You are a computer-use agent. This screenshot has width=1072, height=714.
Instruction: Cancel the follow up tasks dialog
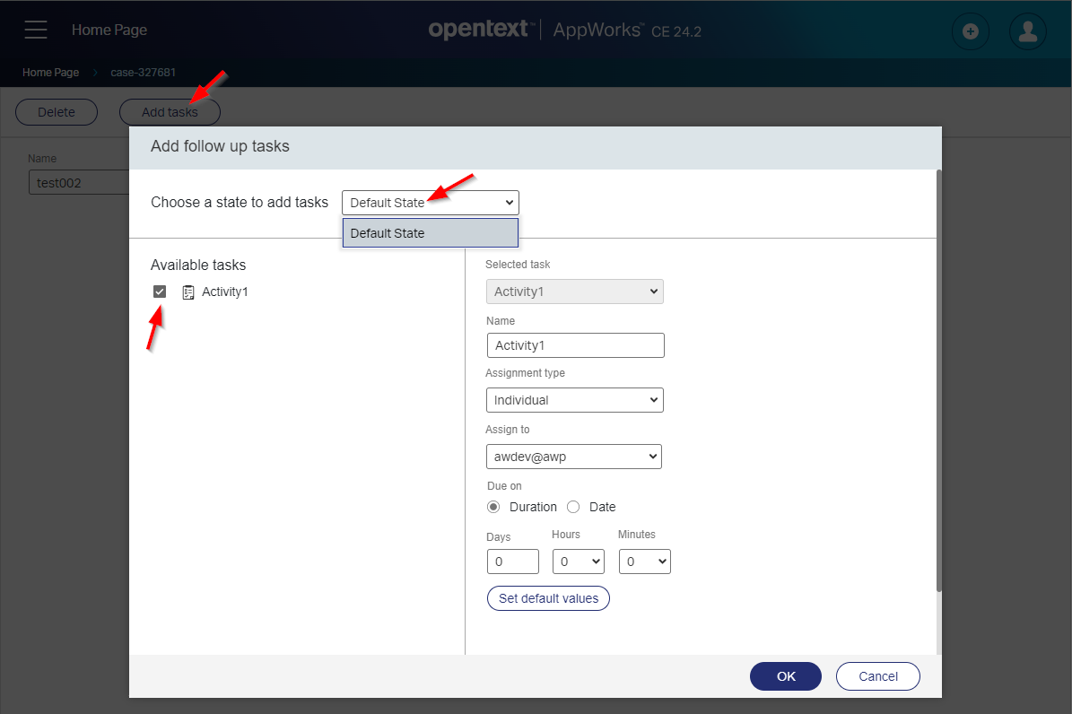877,676
